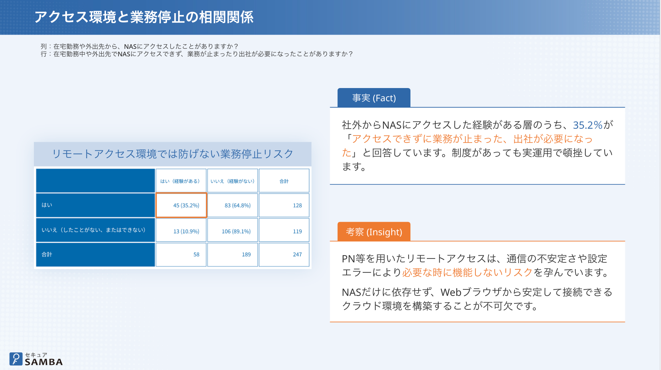The height and width of the screenshot is (370, 661).
Task: Click the row total 128 cell
Action: (284, 205)
